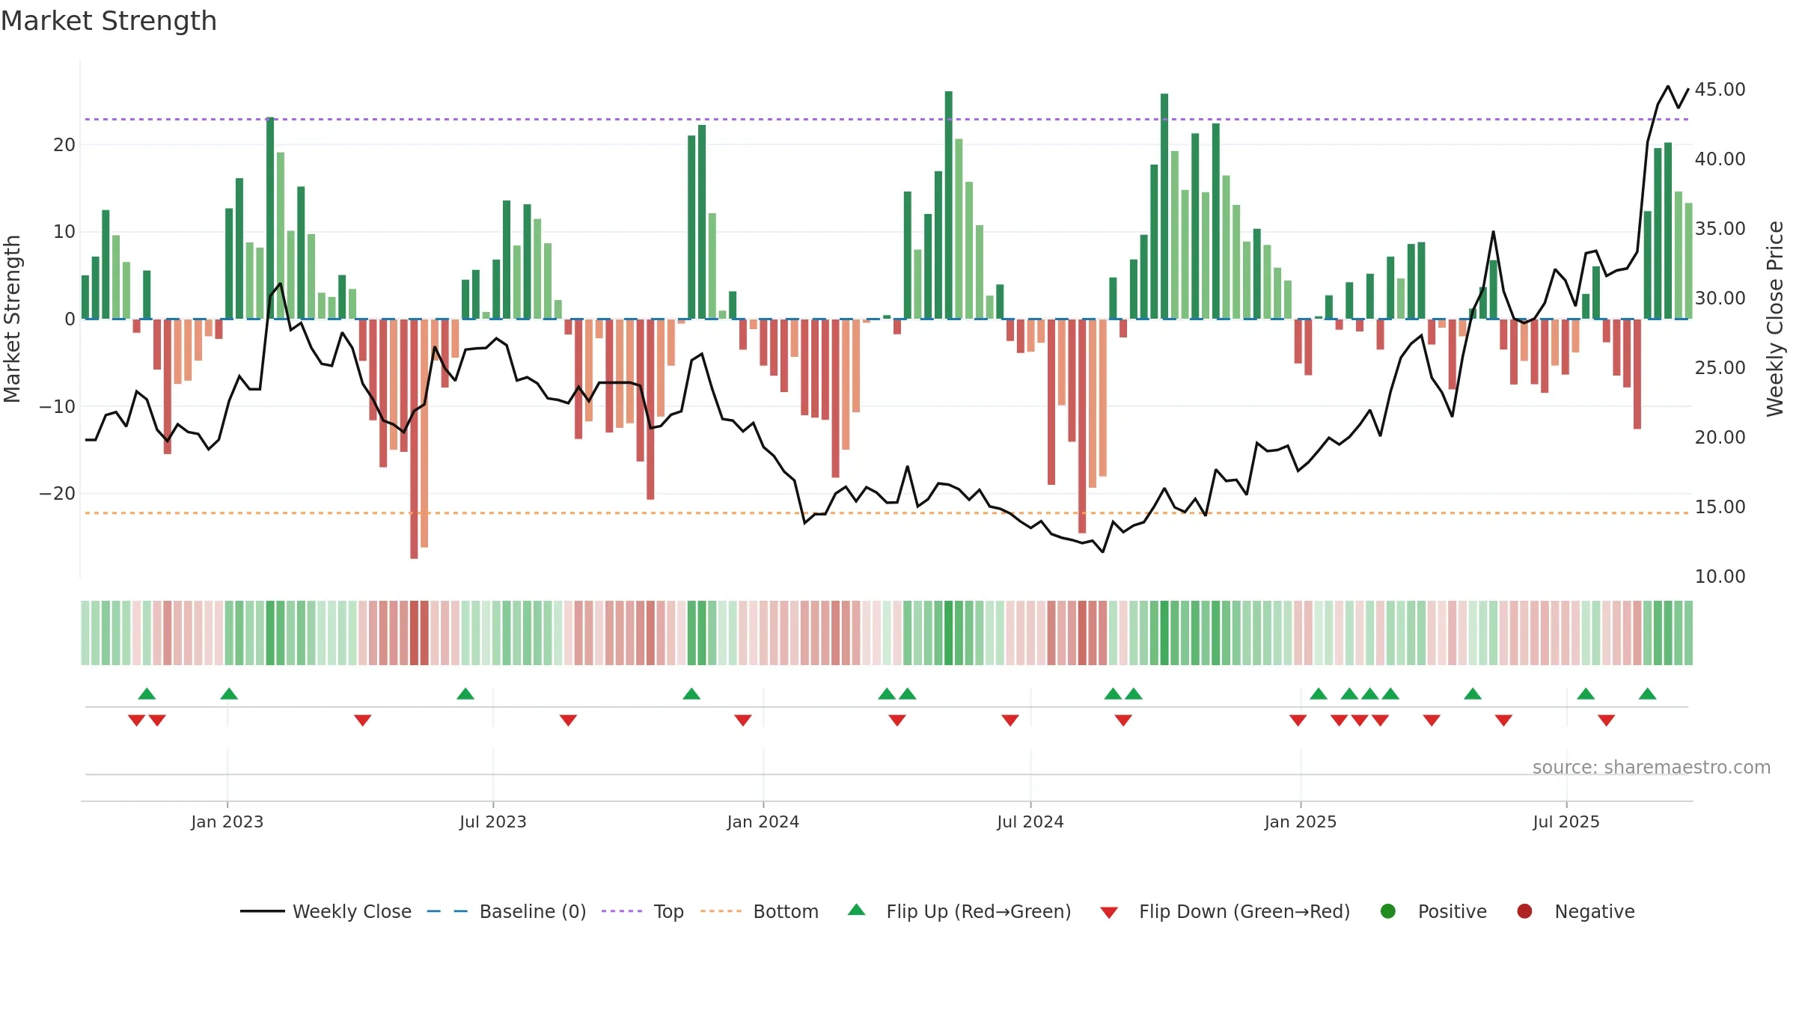
Task: Select the Flip Up marker at Jan 2023
Action: [x=229, y=694]
